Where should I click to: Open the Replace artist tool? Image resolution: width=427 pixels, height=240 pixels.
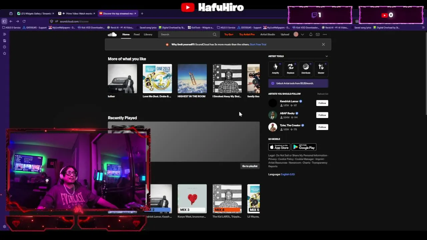pyautogui.click(x=291, y=68)
